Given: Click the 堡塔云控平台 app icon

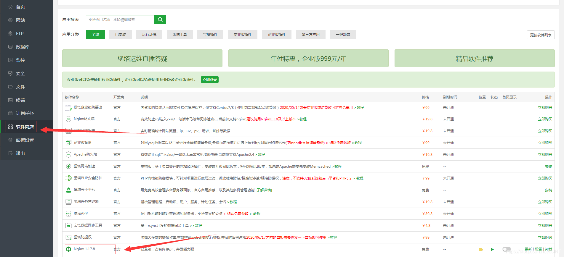Looking at the screenshot, I should (68, 190).
